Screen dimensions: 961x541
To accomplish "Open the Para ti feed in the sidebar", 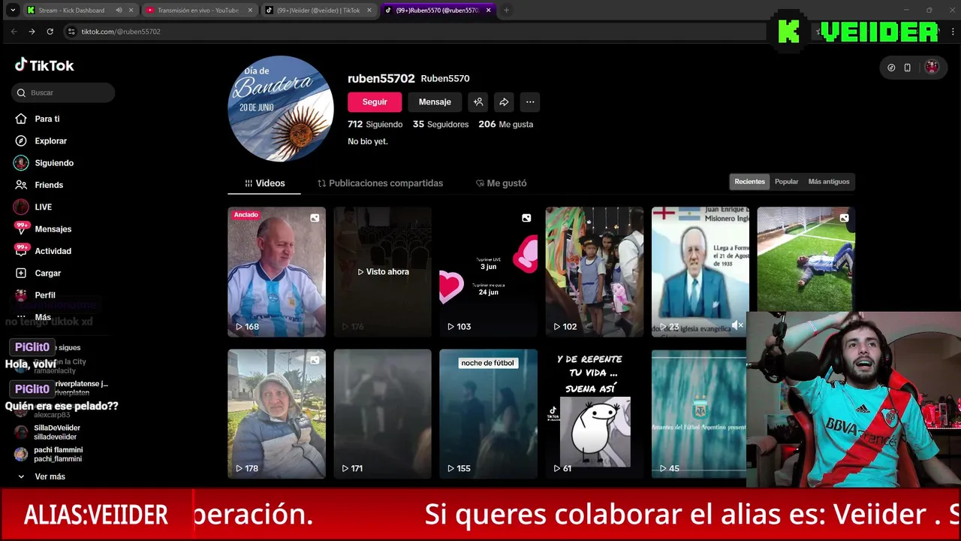I will pos(47,119).
